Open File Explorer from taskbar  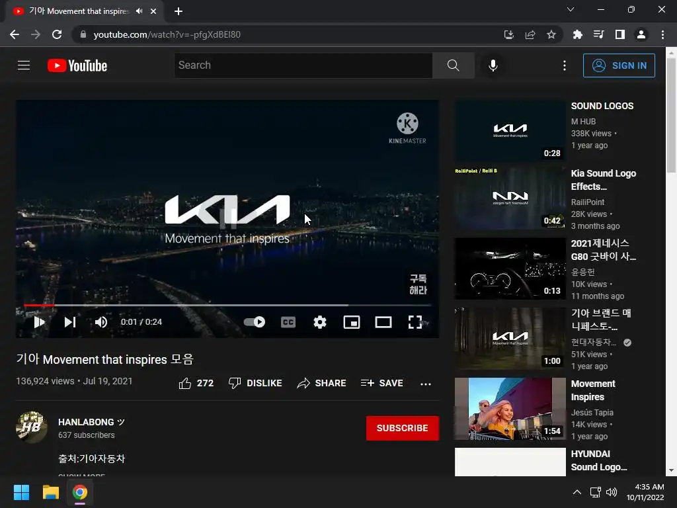[x=50, y=492]
